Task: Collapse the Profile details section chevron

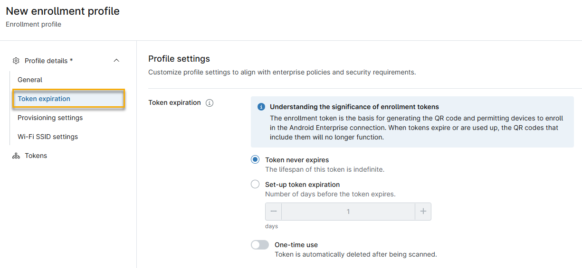Action: click(x=116, y=61)
